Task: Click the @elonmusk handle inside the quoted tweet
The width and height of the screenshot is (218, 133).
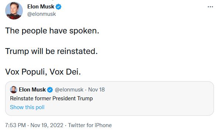Action: tap(69, 90)
